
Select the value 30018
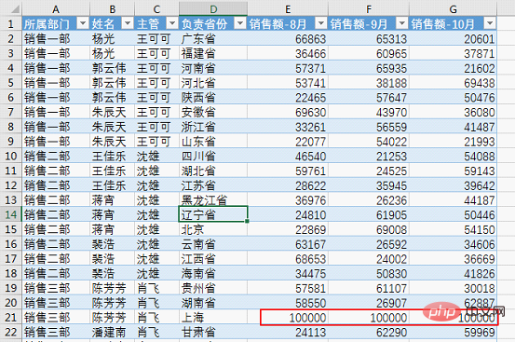pyautogui.click(x=480, y=289)
